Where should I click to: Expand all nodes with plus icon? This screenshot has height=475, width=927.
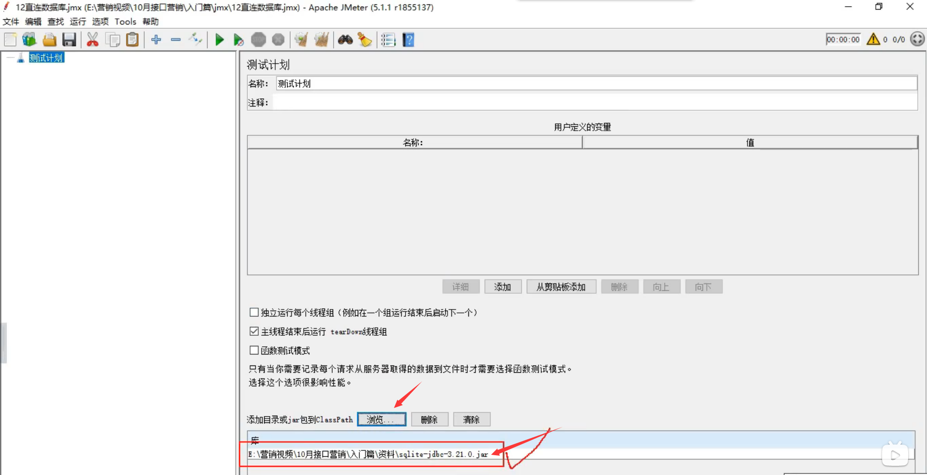pyautogui.click(x=156, y=40)
